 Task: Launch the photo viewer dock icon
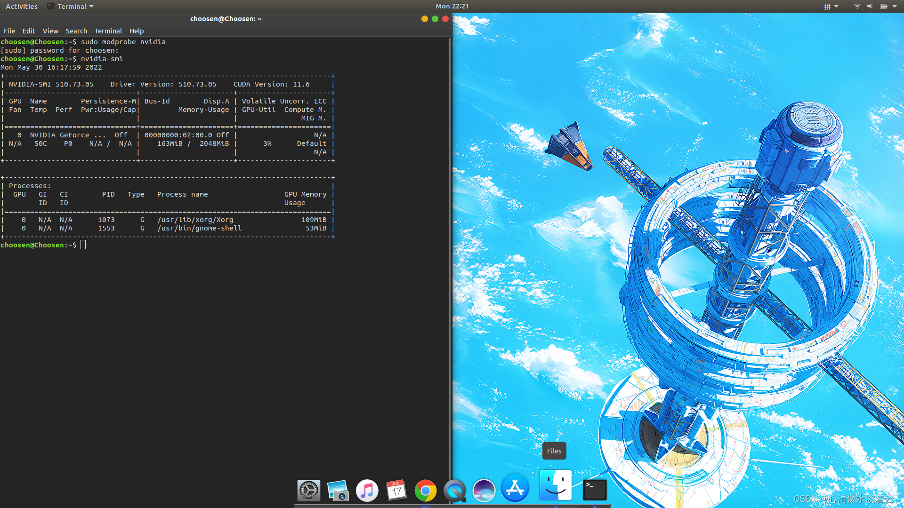pyautogui.click(x=338, y=491)
